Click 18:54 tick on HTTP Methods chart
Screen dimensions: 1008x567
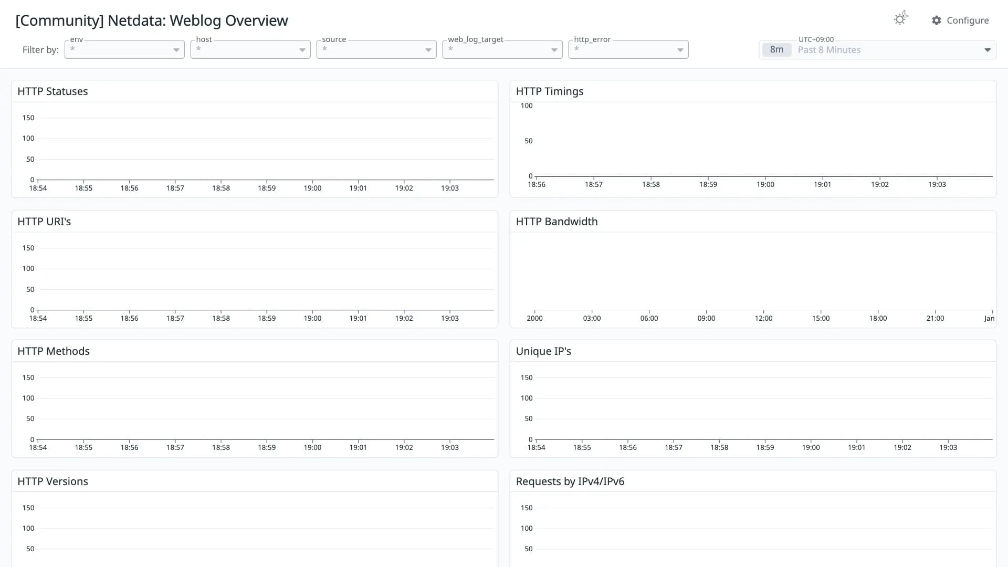[38, 448]
